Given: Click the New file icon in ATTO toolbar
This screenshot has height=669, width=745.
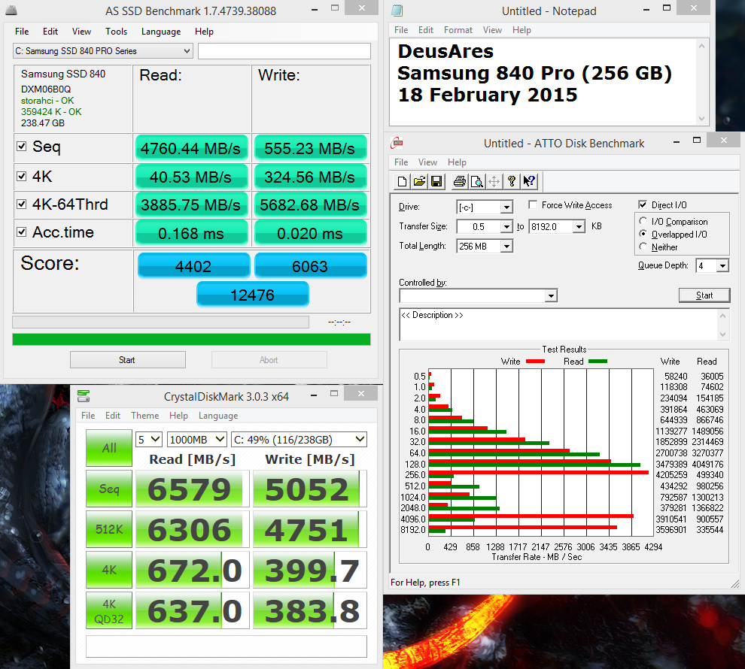Looking at the screenshot, I should click(403, 181).
